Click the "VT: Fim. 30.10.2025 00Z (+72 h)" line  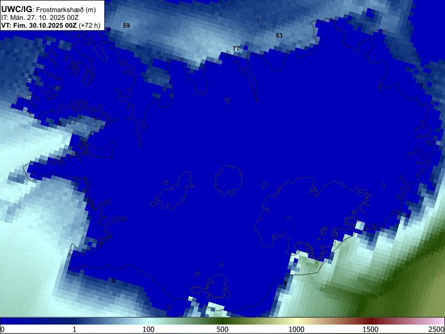51,25
